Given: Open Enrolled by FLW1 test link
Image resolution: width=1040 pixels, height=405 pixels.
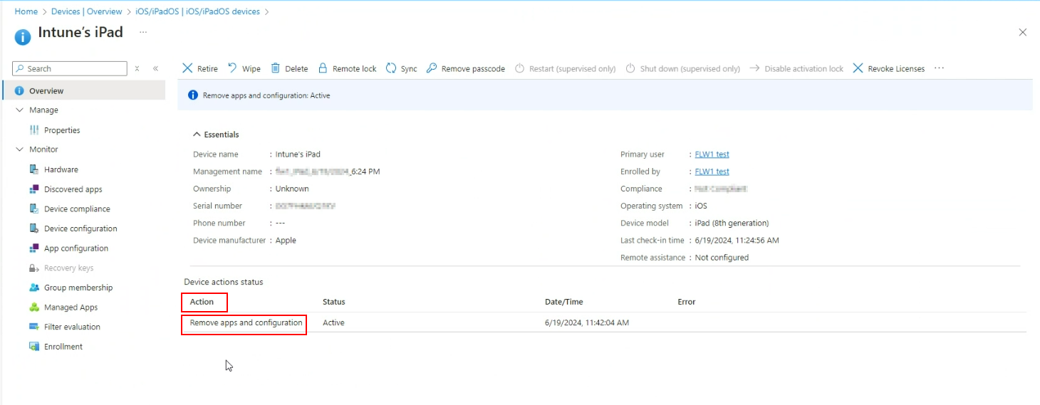Looking at the screenshot, I should tap(712, 172).
